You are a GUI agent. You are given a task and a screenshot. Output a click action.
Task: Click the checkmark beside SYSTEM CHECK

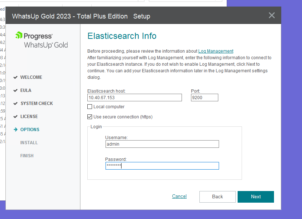point(15,103)
